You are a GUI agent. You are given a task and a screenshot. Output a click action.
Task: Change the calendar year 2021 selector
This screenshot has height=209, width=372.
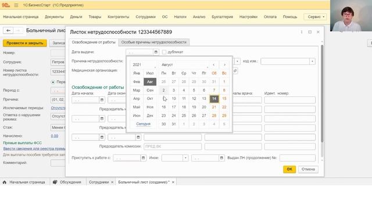click(144, 64)
